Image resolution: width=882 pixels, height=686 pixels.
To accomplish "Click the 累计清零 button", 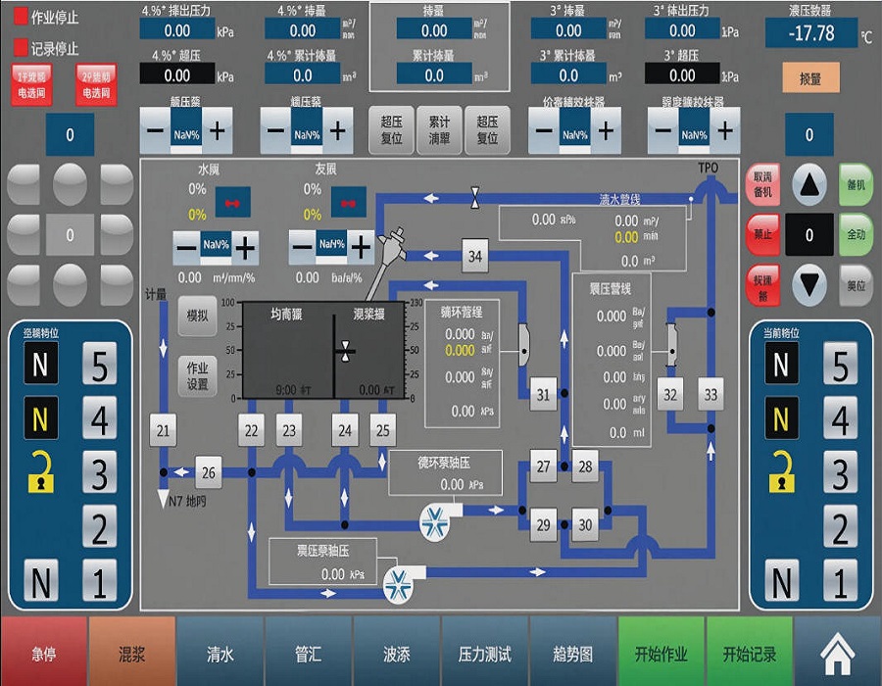I will point(439,130).
